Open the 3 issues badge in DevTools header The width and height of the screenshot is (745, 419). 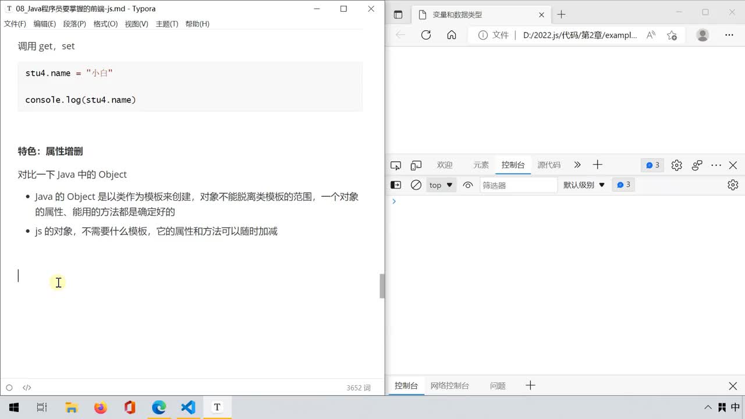[652, 165]
